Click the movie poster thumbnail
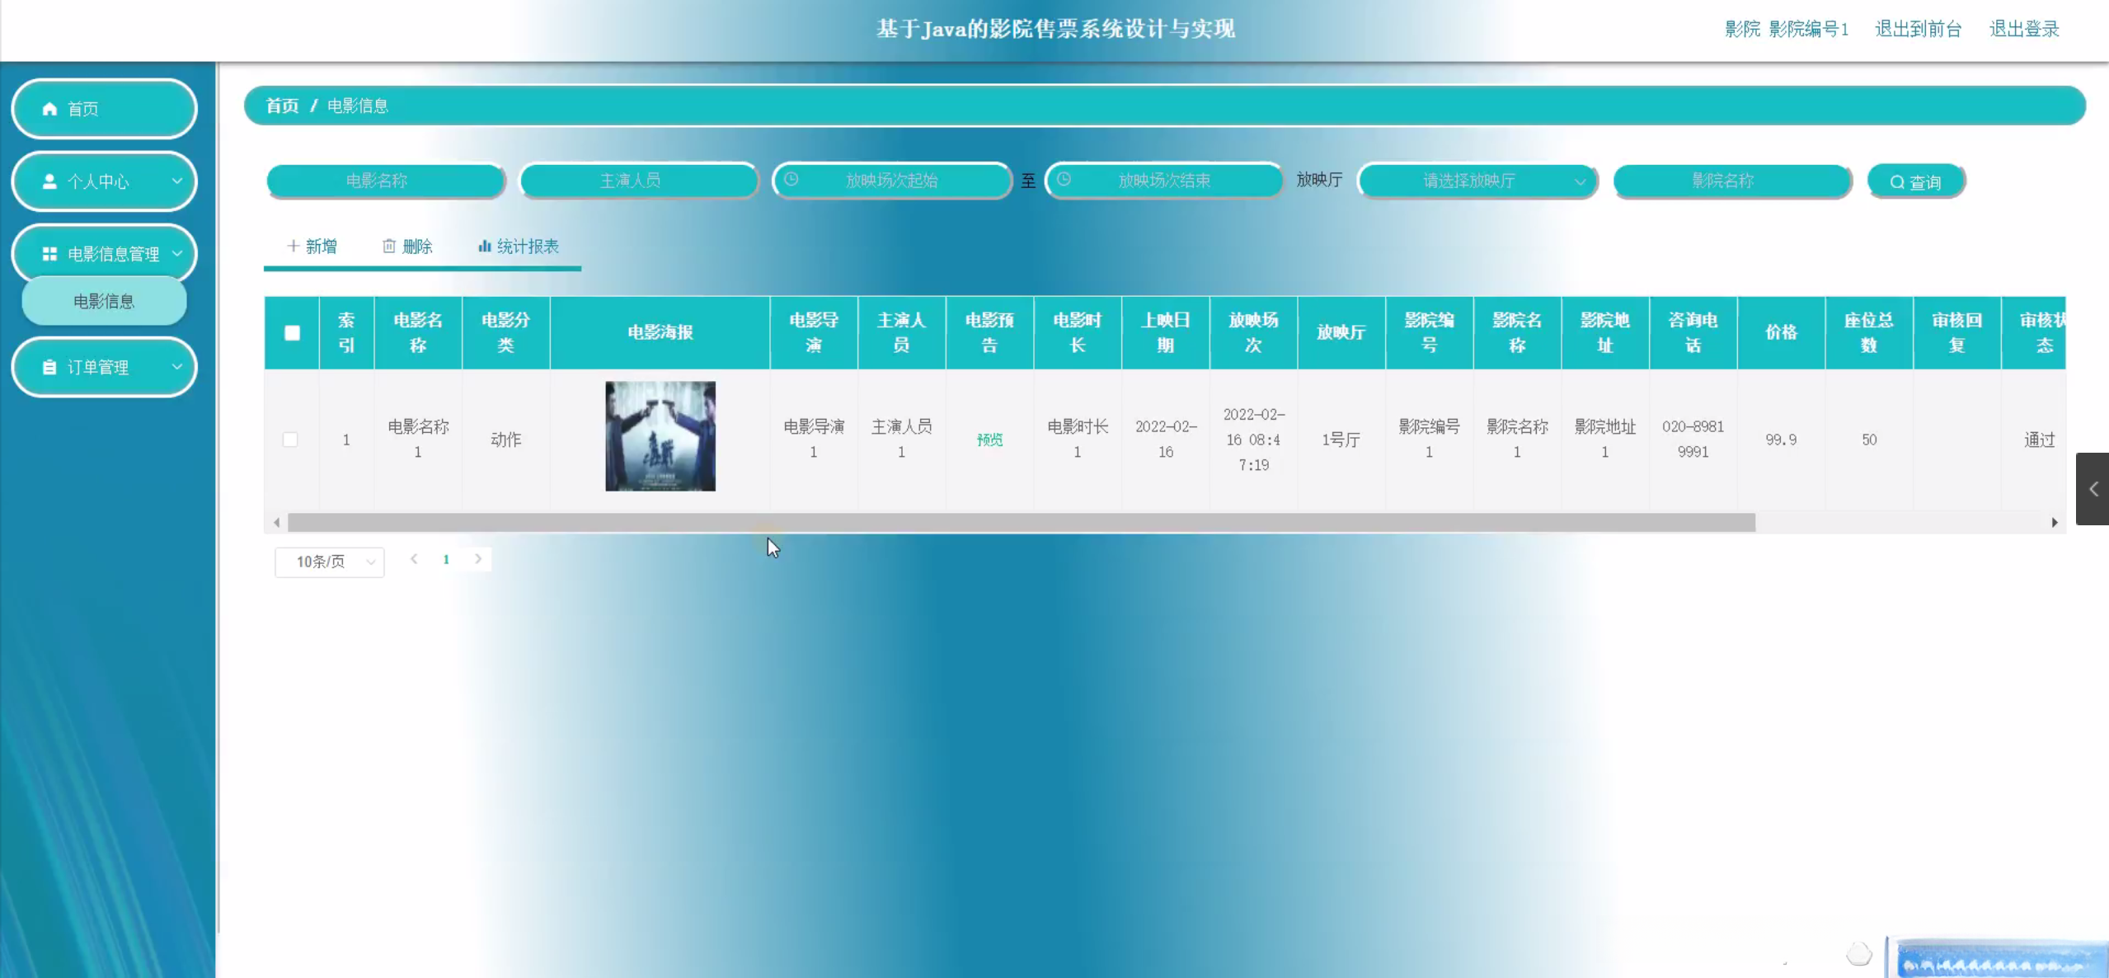The image size is (2109, 978). tap(660, 436)
